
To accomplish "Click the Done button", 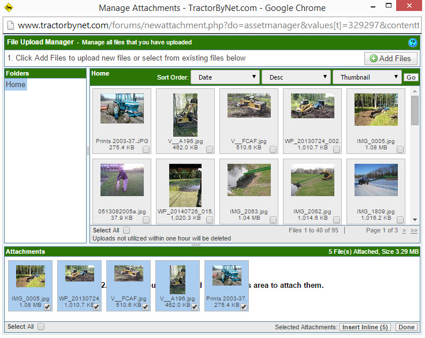I will pyautogui.click(x=407, y=327).
